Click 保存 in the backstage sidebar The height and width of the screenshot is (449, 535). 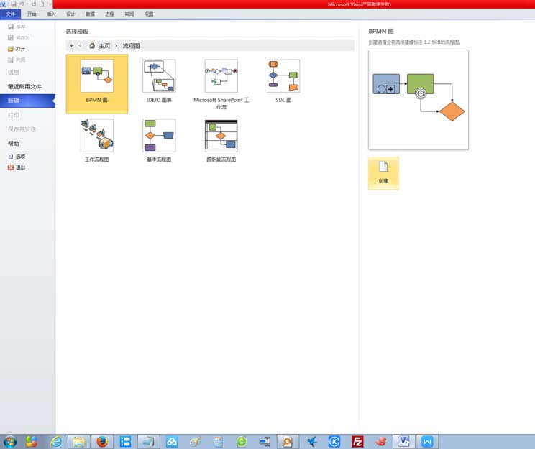coord(17,27)
